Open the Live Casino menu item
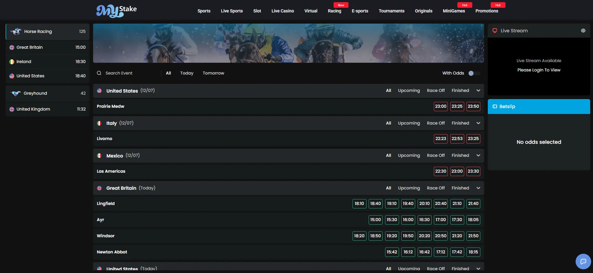The image size is (593, 273). pyautogui.click(x=283, y=11)
